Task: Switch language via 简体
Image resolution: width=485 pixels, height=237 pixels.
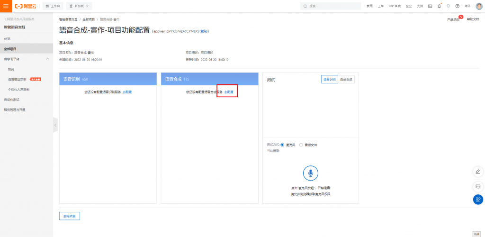Action: point(467,6)
